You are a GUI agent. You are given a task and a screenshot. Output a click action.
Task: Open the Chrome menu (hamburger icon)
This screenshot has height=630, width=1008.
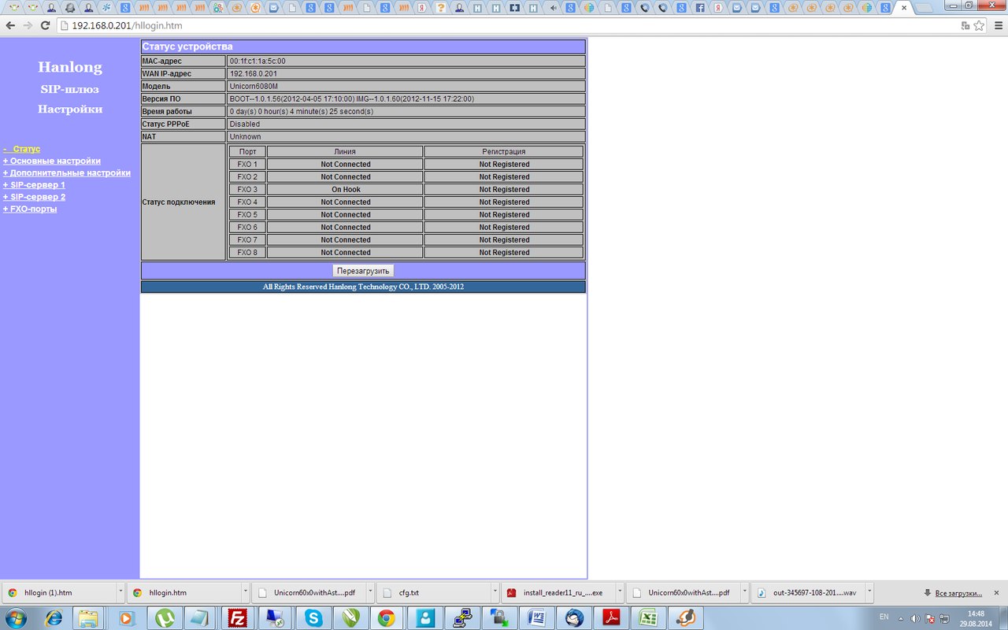(x=997, y=25)
